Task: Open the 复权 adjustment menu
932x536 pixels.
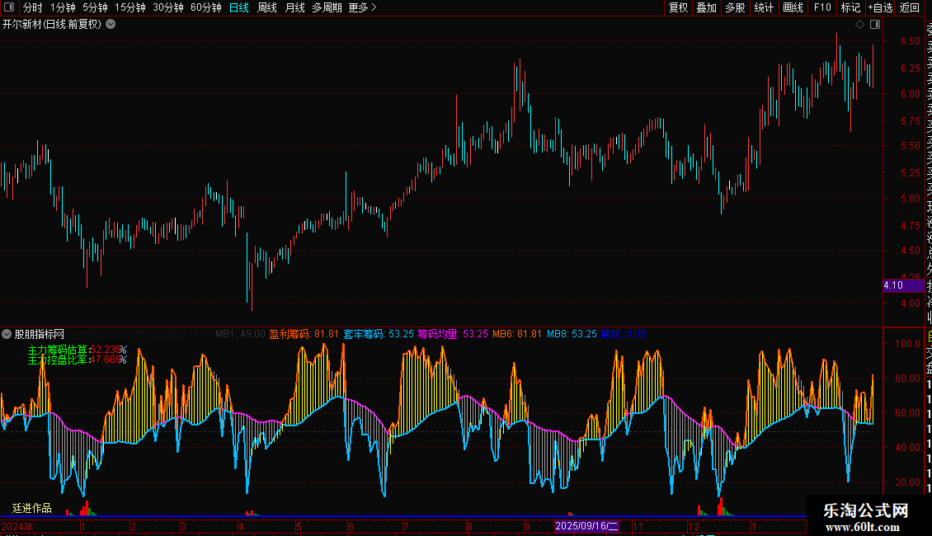Action: click(x=678, y=7)
